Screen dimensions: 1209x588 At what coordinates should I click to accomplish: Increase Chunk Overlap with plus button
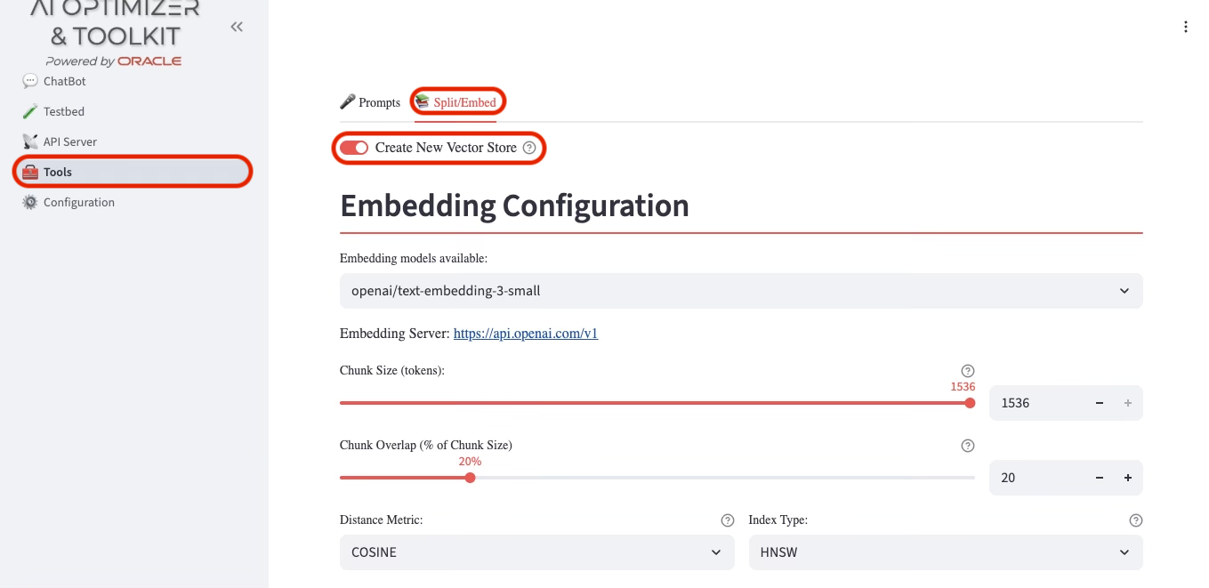(1127, 478)
